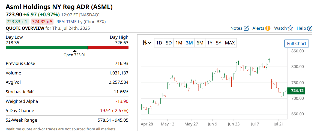The image size is (314, 135).
Task: Click the Stochastic %K value 11.66%
Action: [x=121, y=92]
